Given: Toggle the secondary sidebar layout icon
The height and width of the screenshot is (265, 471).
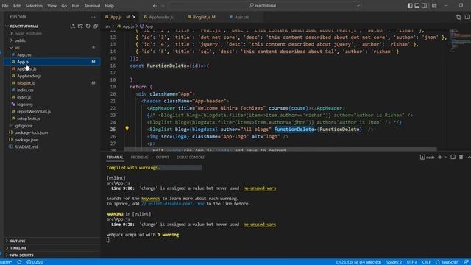Looking at the screenshot, I should click(x=424, y=5).
